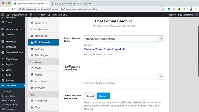Click the browser address bar URL
Image resolution: width=199 pixels, height=112 pixels.
pyautogui.click(x=59, y=9)
